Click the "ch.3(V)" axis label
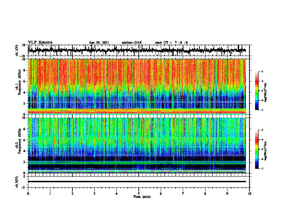 click(x=17, y=182)
